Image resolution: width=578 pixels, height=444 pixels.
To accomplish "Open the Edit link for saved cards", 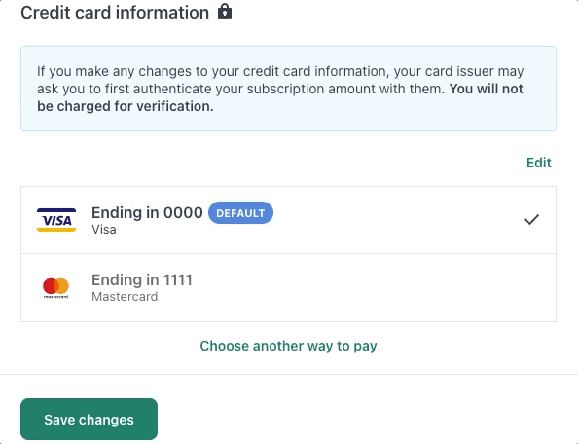I will click(x=538, y=163).
